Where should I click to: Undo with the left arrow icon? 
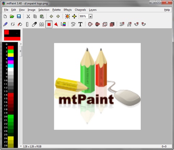(51, 16)
